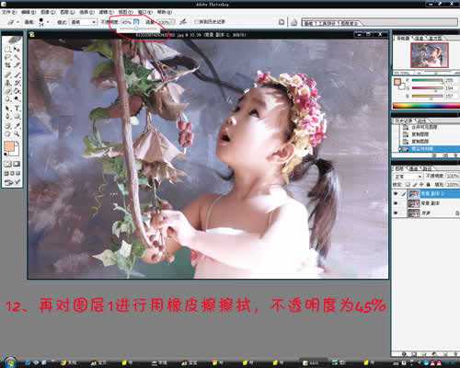Select the History Brush tool

coord(17,83)
